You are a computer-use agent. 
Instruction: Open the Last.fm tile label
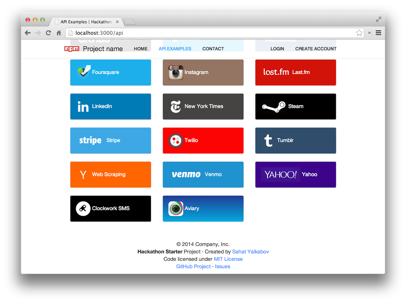pos(301,72)
